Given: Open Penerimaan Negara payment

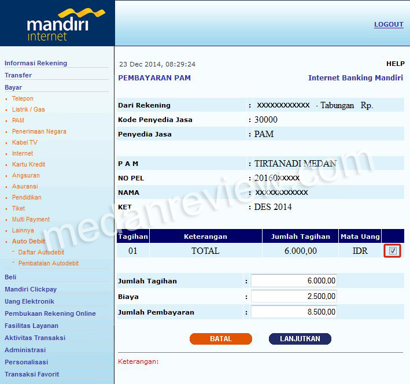Looking at the screenshot, I should coord(39,131).
